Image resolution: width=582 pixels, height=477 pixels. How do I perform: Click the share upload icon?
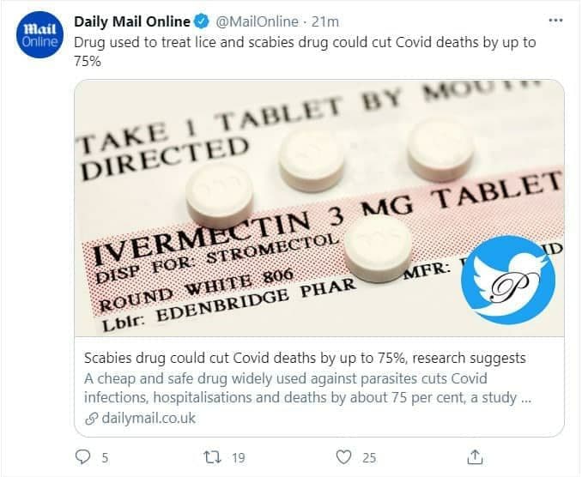tap(477, 457)
